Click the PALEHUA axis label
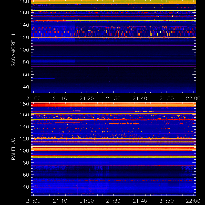This screenshot has height=205, width=205. click(x=13, y=149)
